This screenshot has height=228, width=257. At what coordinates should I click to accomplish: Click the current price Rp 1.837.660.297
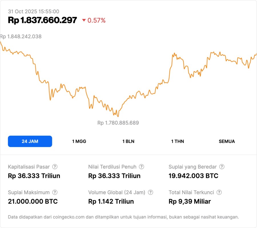coord(43,20)
